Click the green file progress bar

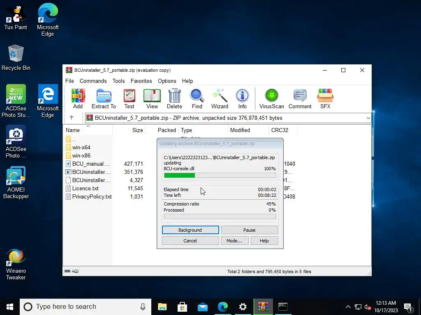pos(220,176)
